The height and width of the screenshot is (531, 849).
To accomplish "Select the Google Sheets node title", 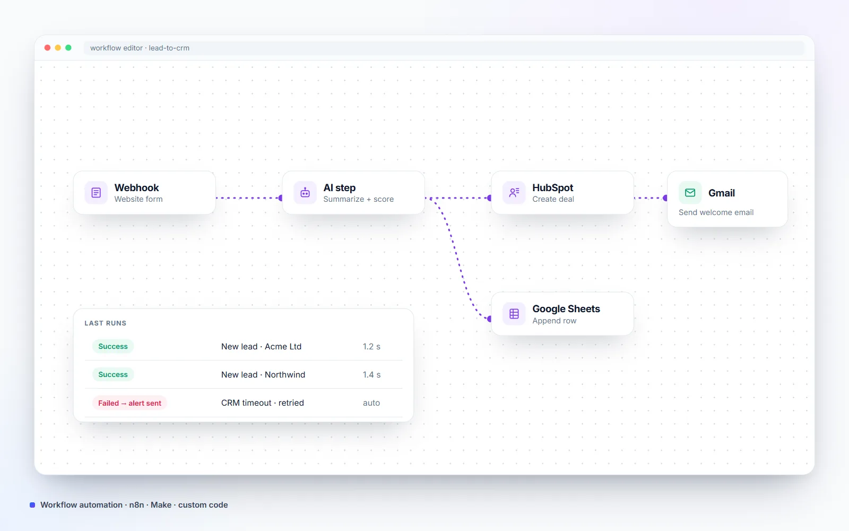I will coord(566,309).
